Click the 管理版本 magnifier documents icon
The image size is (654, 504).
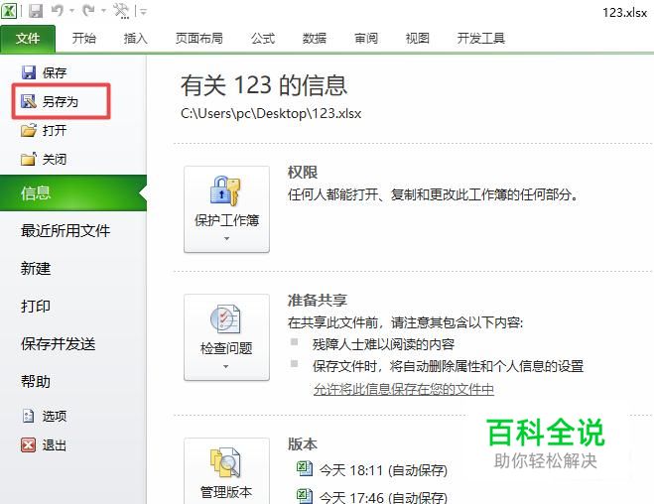point(225,462)
